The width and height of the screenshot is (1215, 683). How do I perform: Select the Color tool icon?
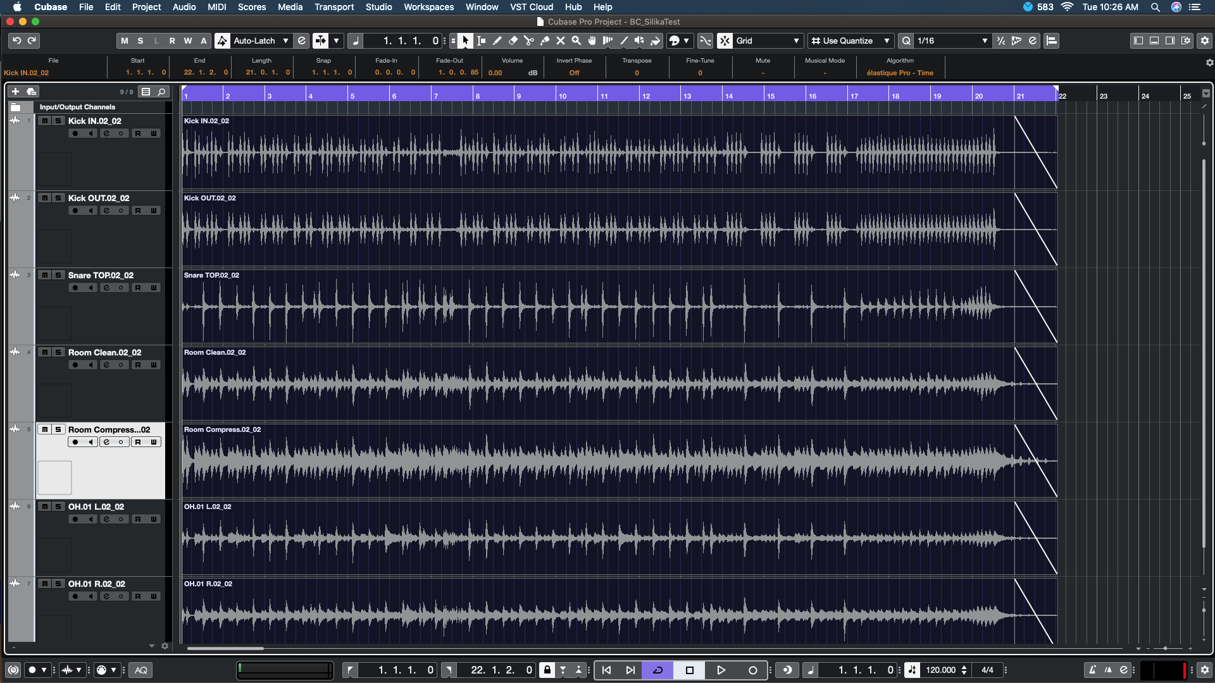point(655,40)
